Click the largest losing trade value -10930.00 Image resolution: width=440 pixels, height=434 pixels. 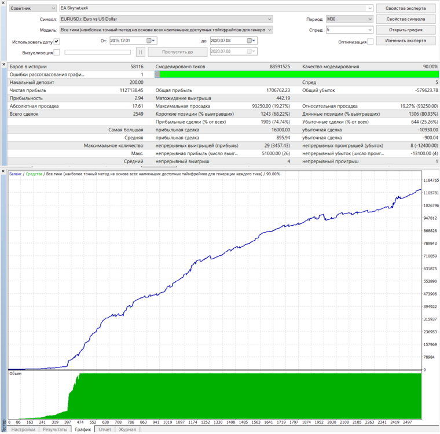tap(428, 130)
